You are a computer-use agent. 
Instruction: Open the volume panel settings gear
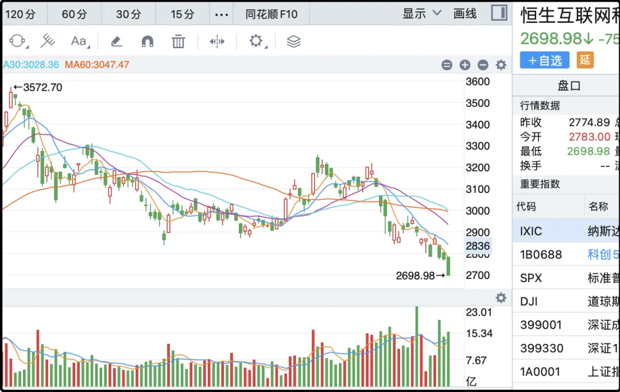pos(501,298)
